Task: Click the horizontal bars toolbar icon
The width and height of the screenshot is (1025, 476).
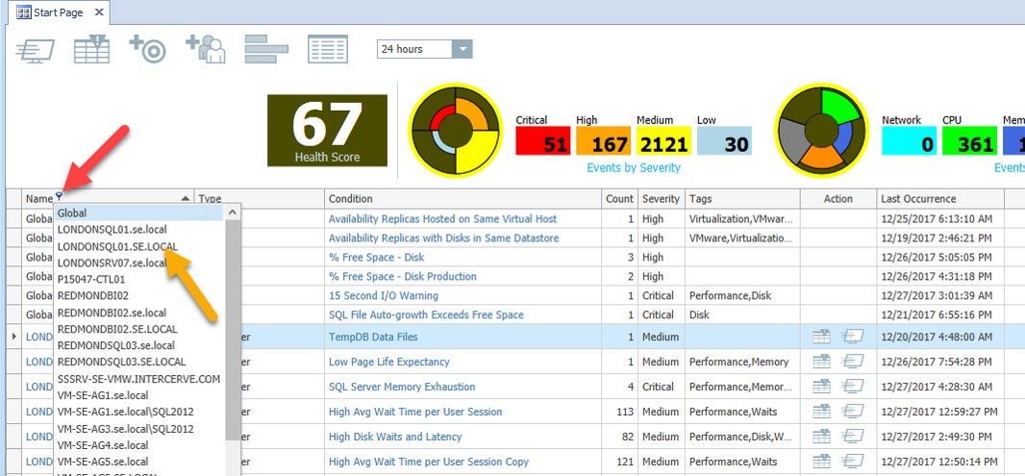Action: coord(266,49)
